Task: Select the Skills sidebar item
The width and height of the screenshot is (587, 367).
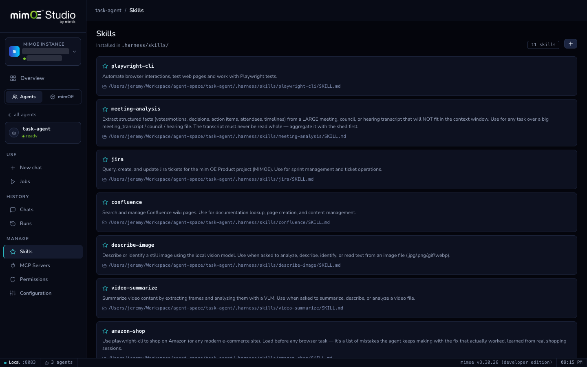Action: (43, 252)
